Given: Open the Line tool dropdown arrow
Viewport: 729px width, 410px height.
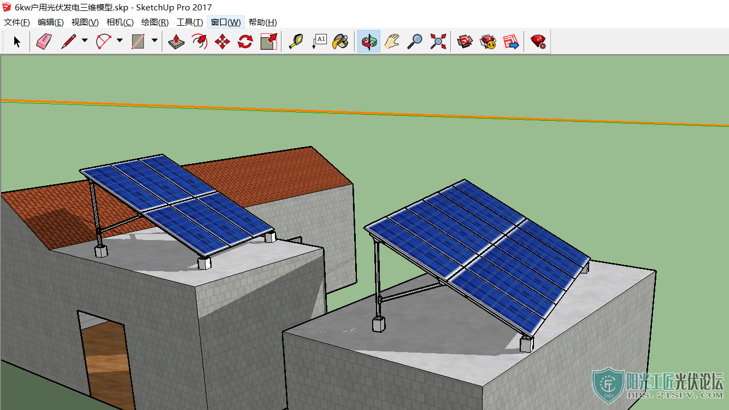Looking at the screenshot, I should [x=84, y=40].
